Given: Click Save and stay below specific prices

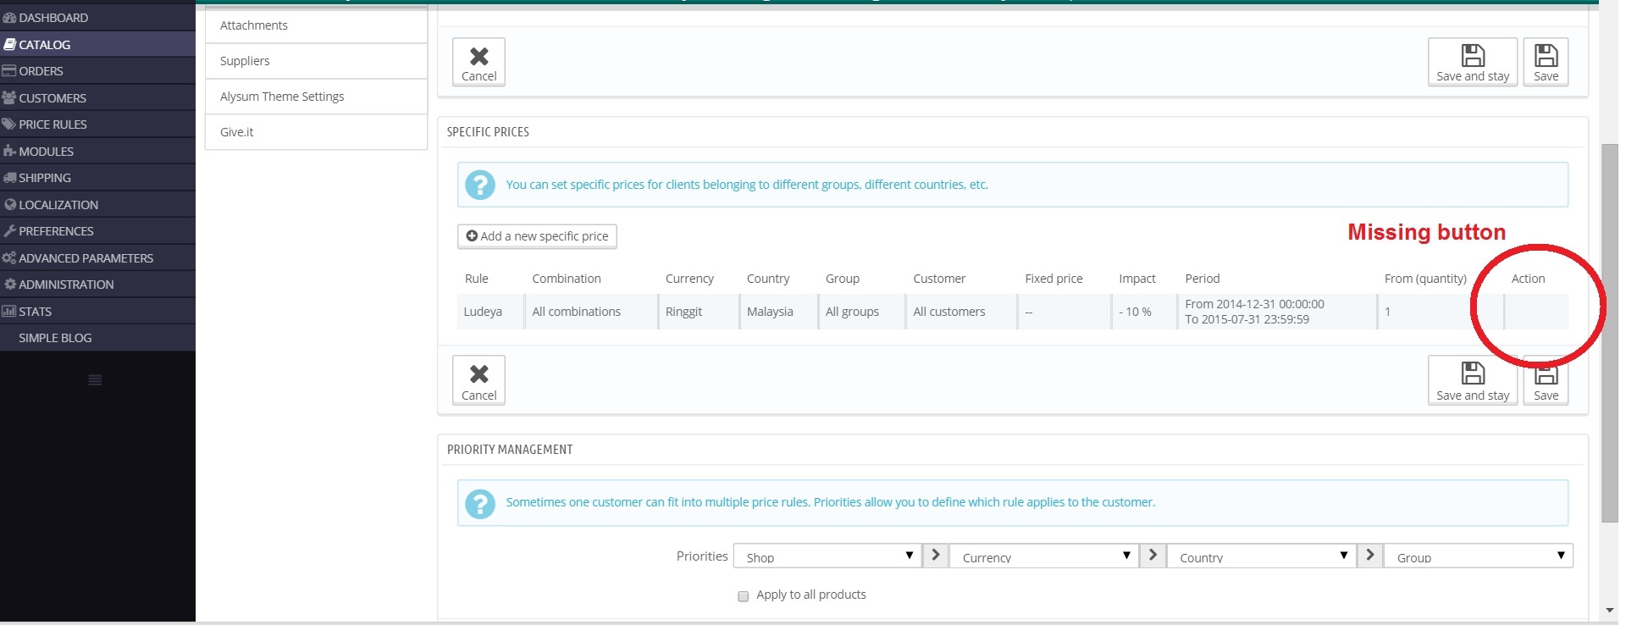Looking at the screenshot, I should coord(1473,380).
